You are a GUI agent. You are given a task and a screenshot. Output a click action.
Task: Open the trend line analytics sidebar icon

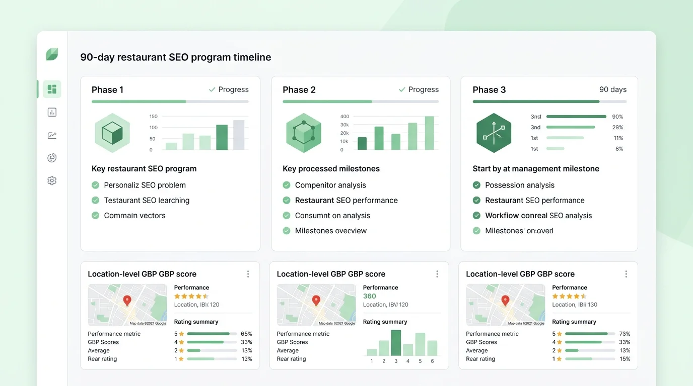pos(52,135)
